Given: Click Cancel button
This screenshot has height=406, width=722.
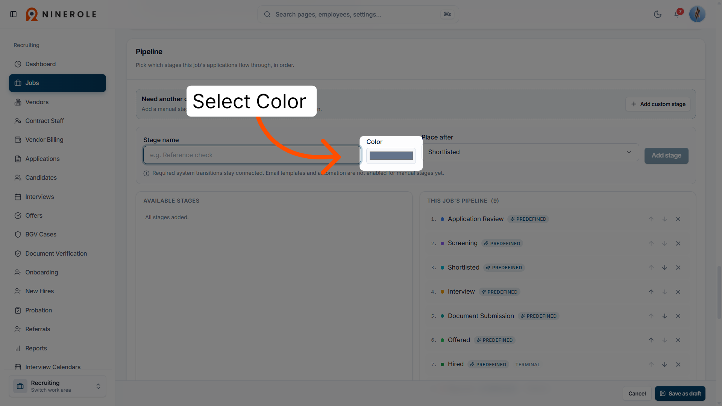Looking at the screenshot, I should pyautogui.click(x=637, y=394).
